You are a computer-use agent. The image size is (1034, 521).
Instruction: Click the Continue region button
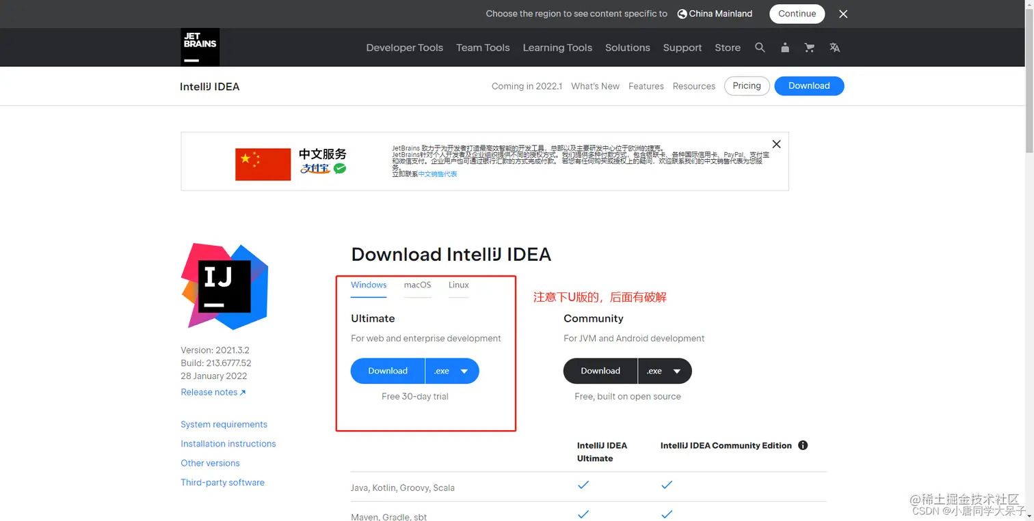797,14
